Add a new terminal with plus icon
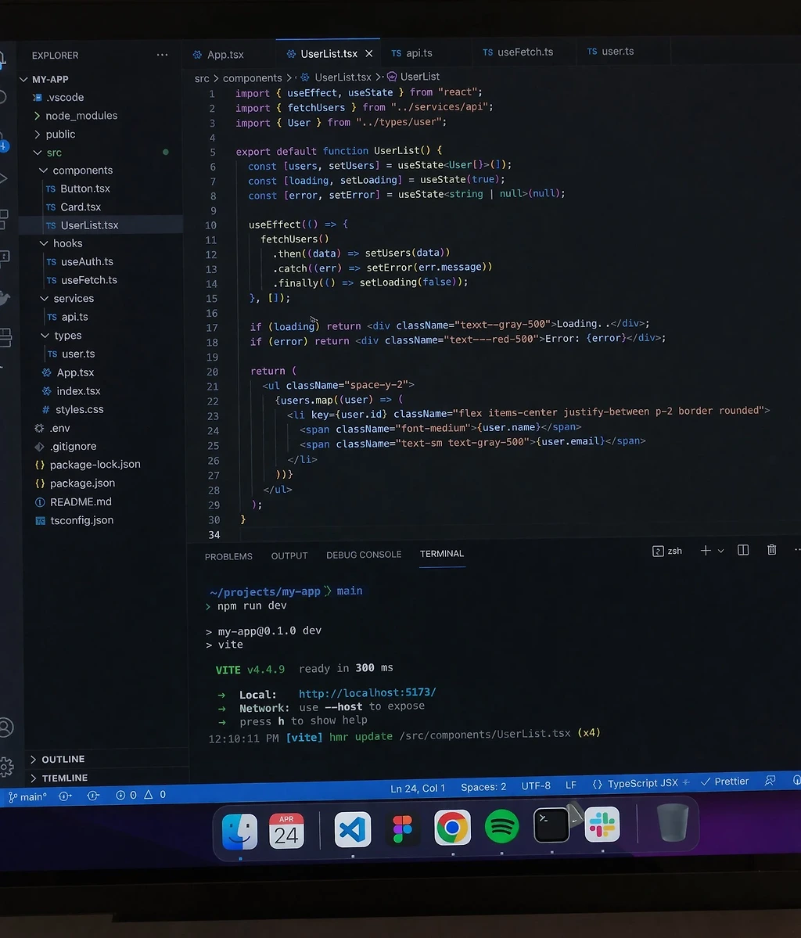Screen dimensions: 801x938 pyautogui.click(x=706, y=551)
